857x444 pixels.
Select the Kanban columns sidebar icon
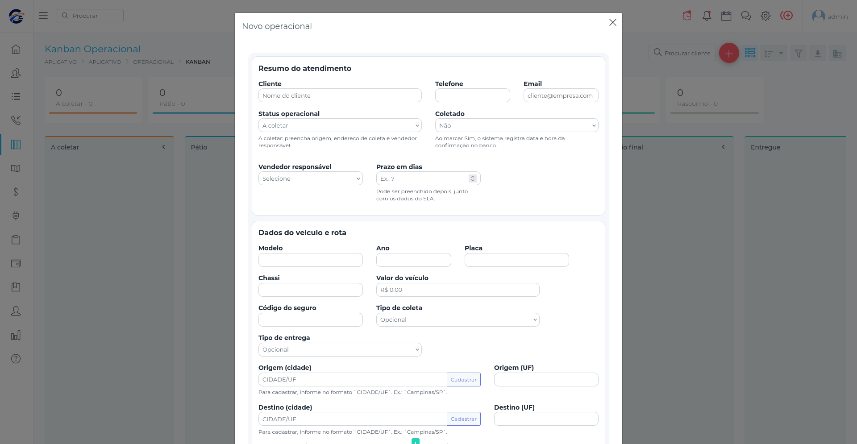point(16,145)
